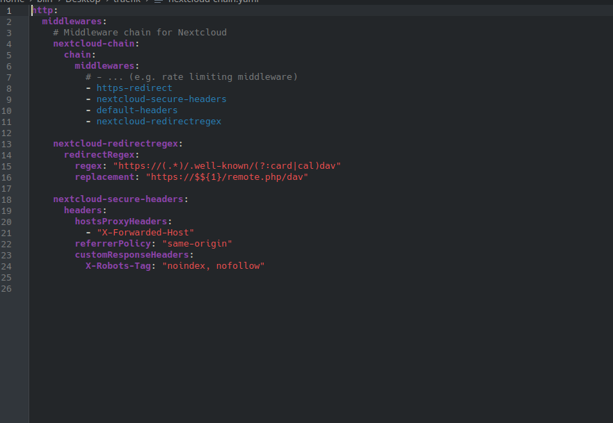Image resolution: width=613 pixels, height=423 pixels.
Task: Click nextcloud-redirectregex list item on line 11
Action: pyautogui.click(x=159, y=122)
